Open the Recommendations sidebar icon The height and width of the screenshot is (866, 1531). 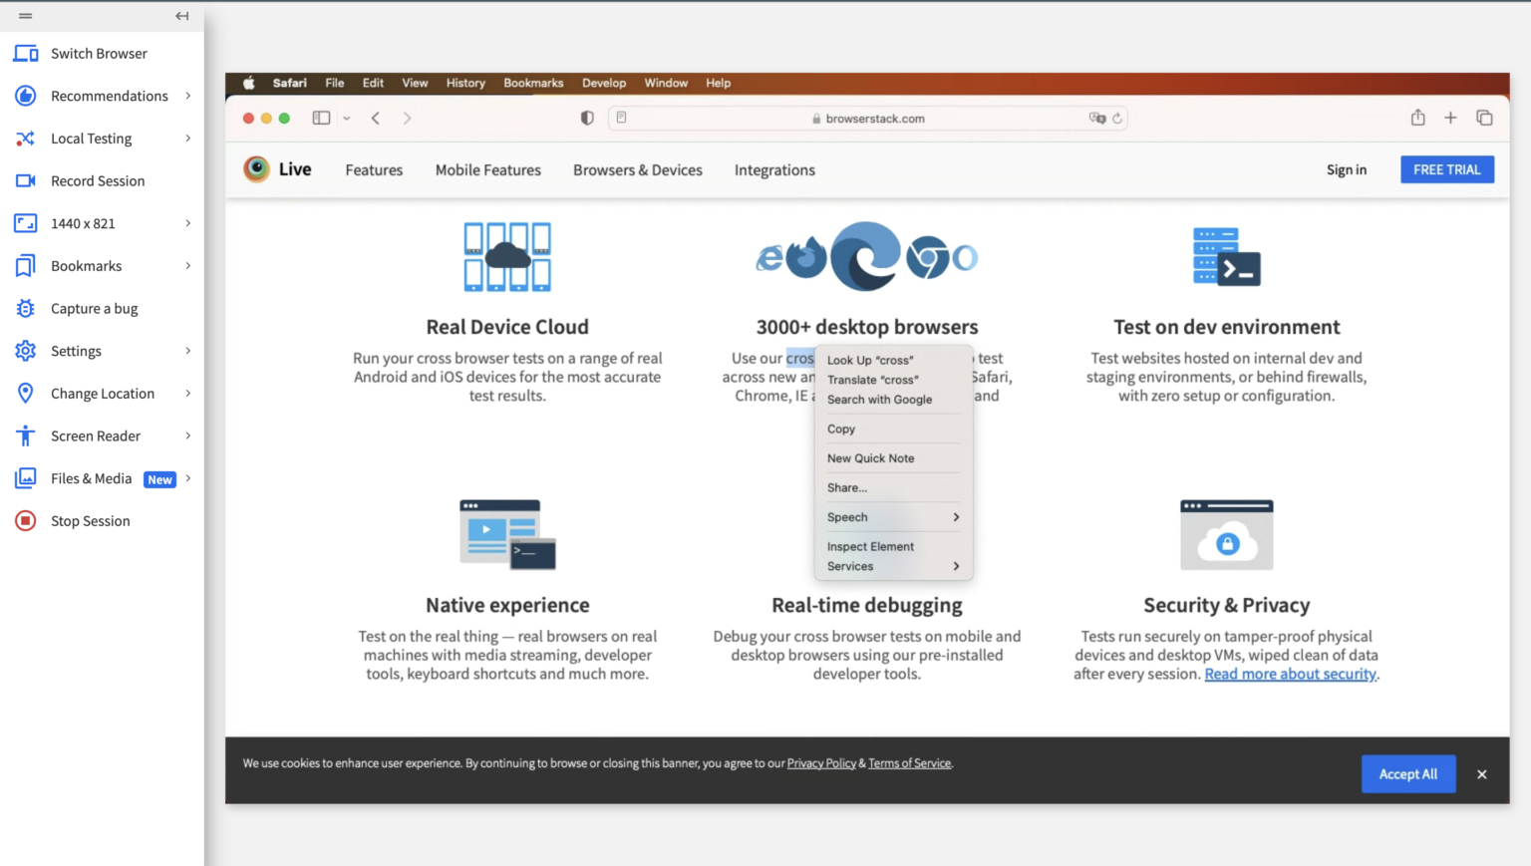coord(26,96)
